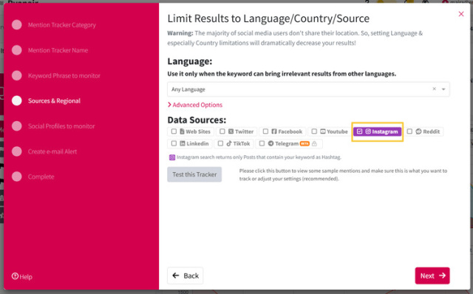
Task: Click the Facebook logo icon
Action: (274, 131)
